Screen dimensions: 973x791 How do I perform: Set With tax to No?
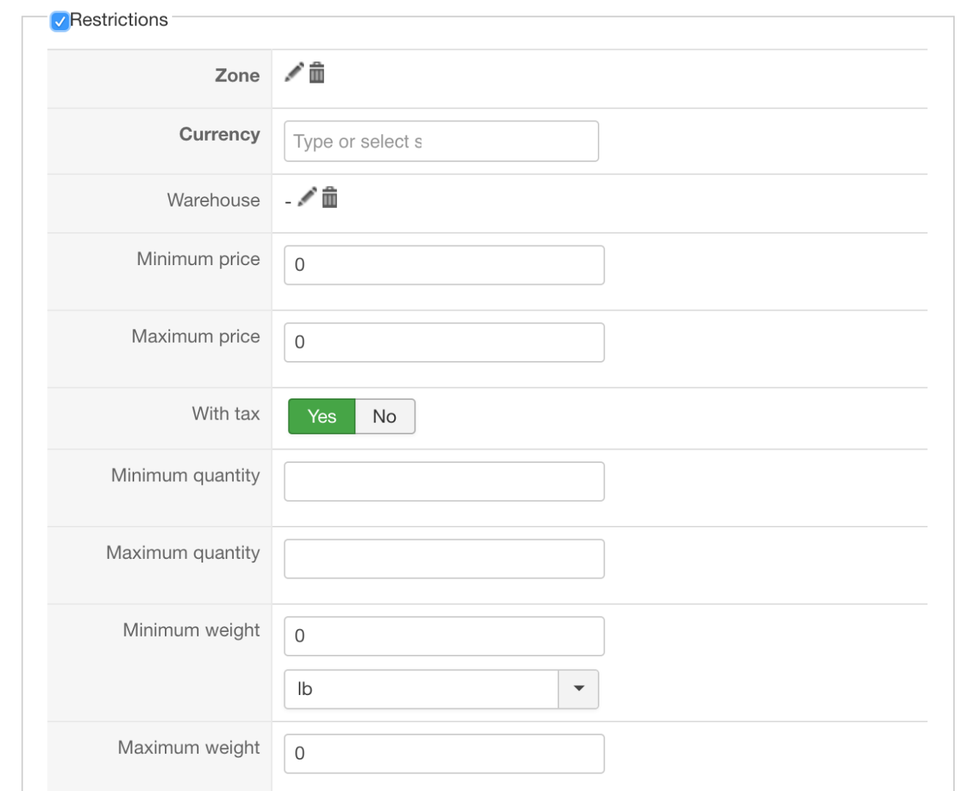[385, 416]
